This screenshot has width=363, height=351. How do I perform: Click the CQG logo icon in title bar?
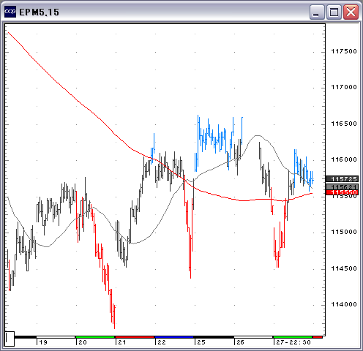[10, 12]
